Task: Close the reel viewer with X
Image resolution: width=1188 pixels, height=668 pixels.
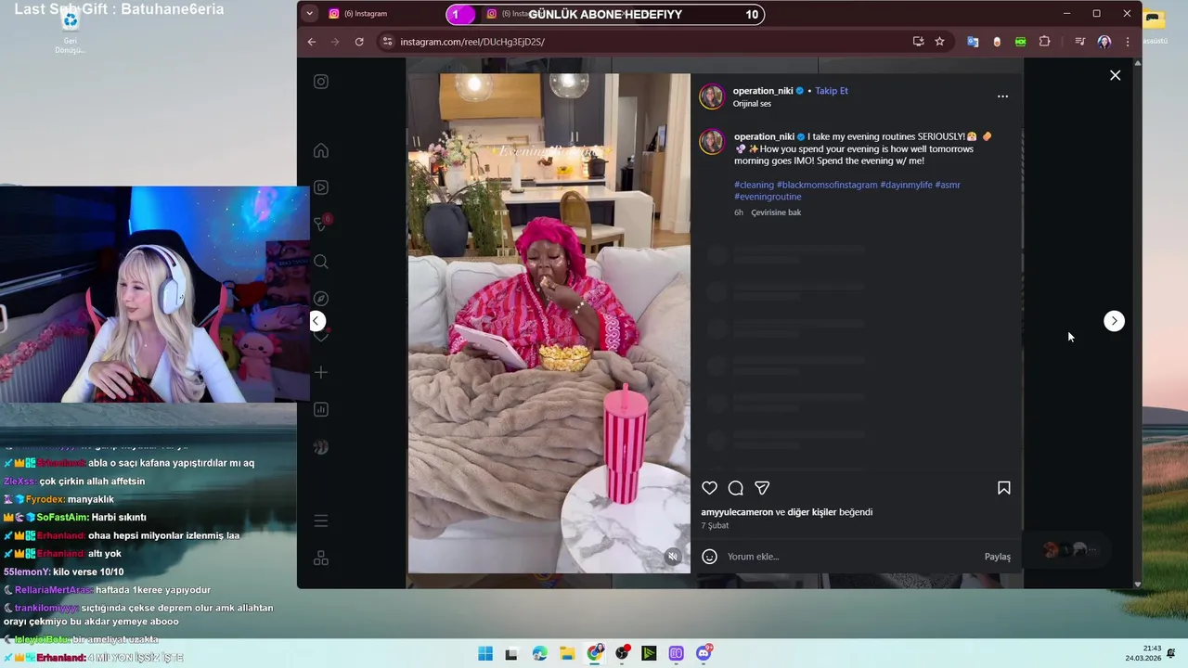Action: pos(1115,75)
